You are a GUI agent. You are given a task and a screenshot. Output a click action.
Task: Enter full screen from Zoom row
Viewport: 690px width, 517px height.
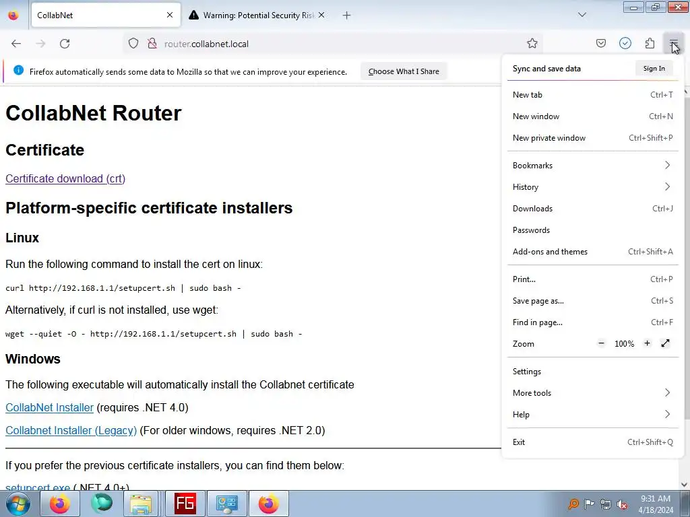click(x=665, y=343)
